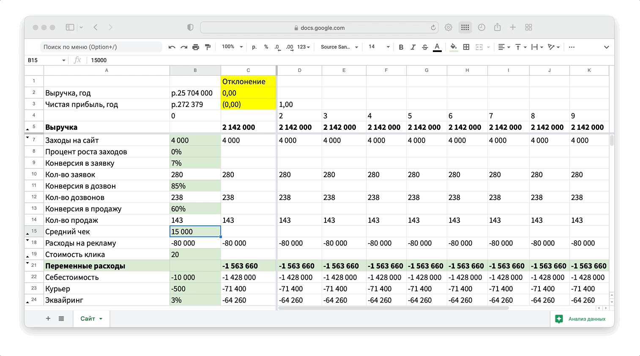640x356 pixels.
Task: Open the Source Sans font dropdown
Action: tap(339, 47)
